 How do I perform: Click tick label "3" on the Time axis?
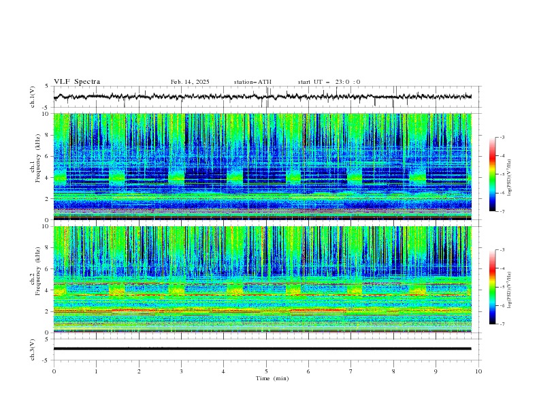pos(181,371)
